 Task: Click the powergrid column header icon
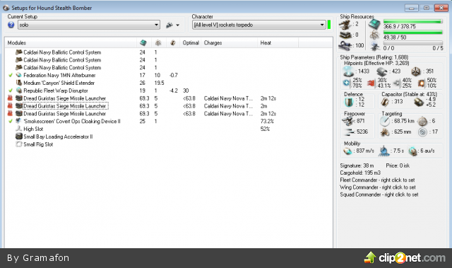[158, 42]
